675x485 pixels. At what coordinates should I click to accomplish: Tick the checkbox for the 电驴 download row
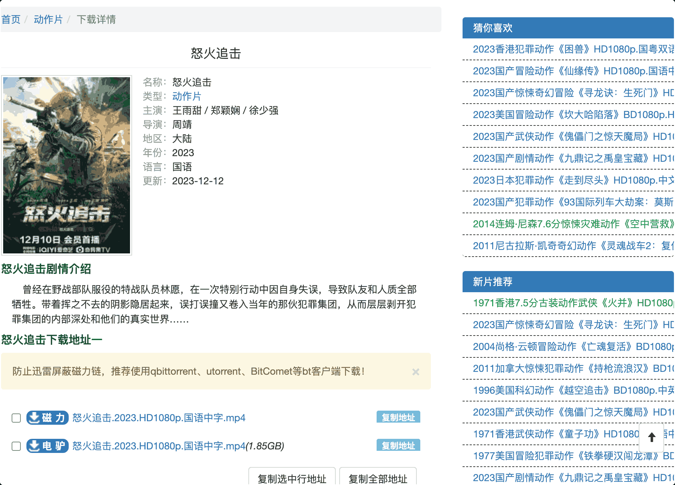16,446
